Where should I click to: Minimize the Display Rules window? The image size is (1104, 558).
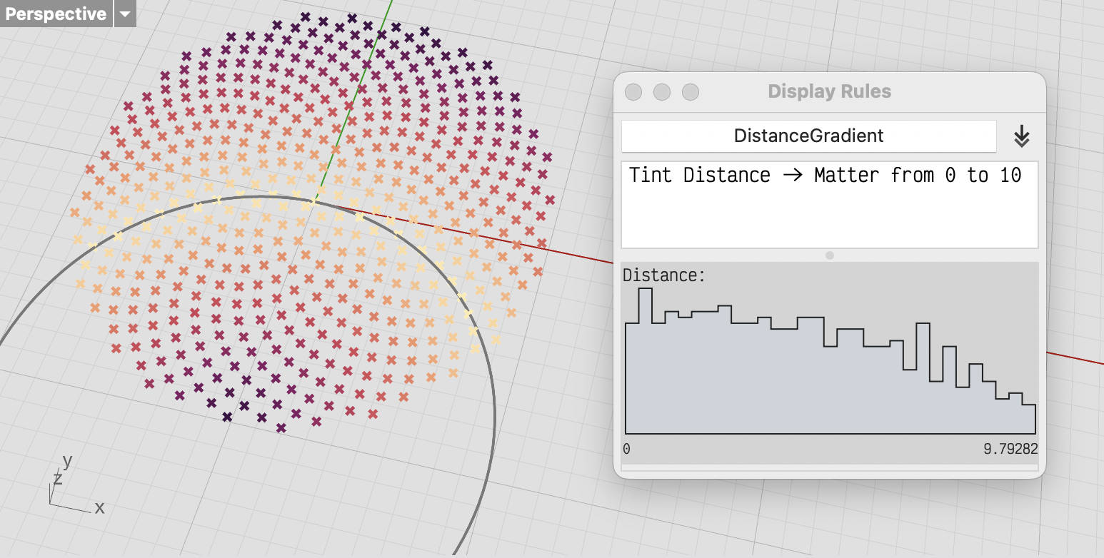(662, 92)
